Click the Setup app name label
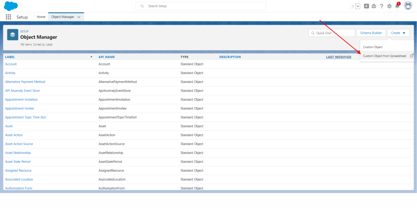417x214 pixels. pos(22,17)
